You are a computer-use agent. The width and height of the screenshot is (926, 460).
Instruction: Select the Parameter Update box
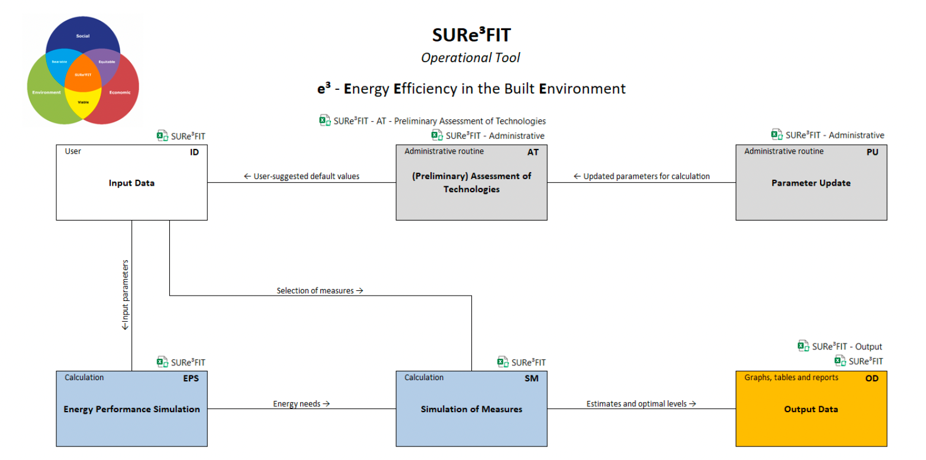(811, 183)
